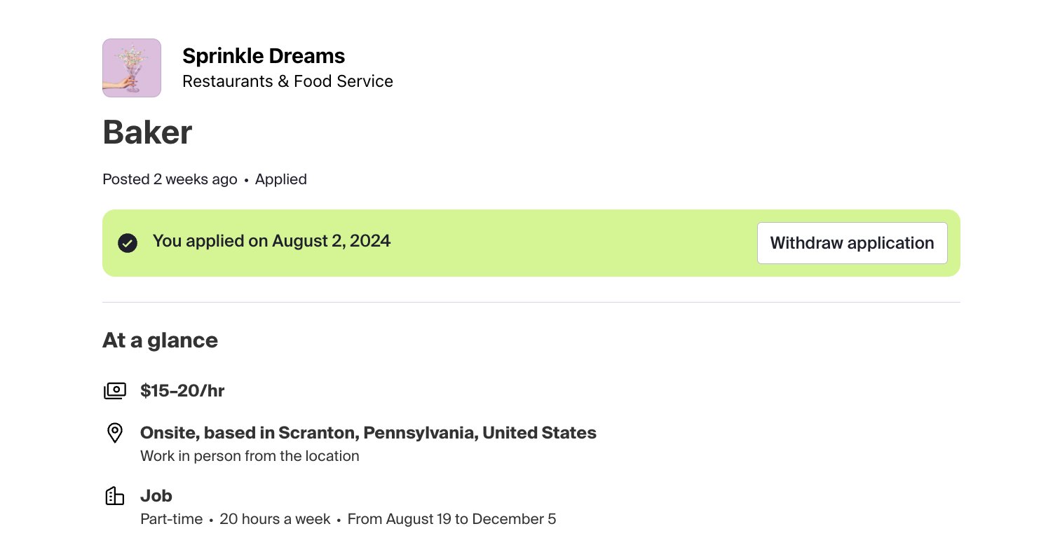Click the Onsite, based in Scranton text
Screen dimensions: 1060x538
point(368,433)
